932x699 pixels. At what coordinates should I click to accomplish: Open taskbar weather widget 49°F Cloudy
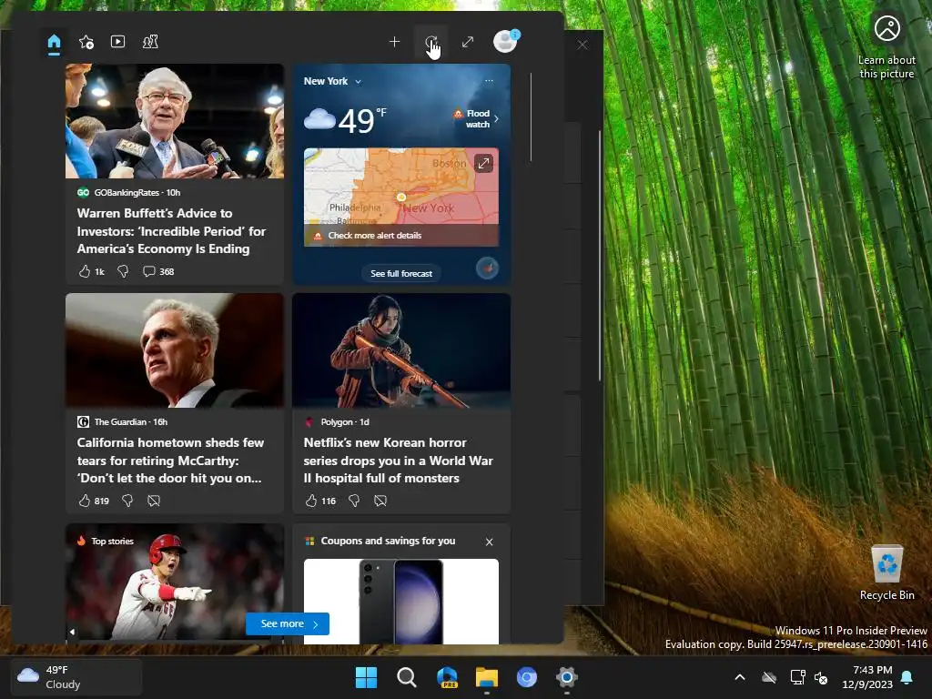76,677
